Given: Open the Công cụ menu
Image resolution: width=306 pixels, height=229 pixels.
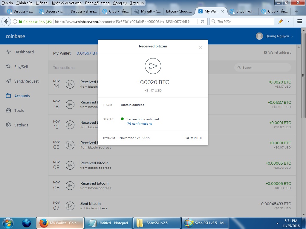Looking at the screenshot, I should pos(120,3).
